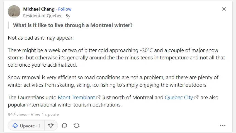
Task: Click external link icon beside Quebec City
Action: 196,97
